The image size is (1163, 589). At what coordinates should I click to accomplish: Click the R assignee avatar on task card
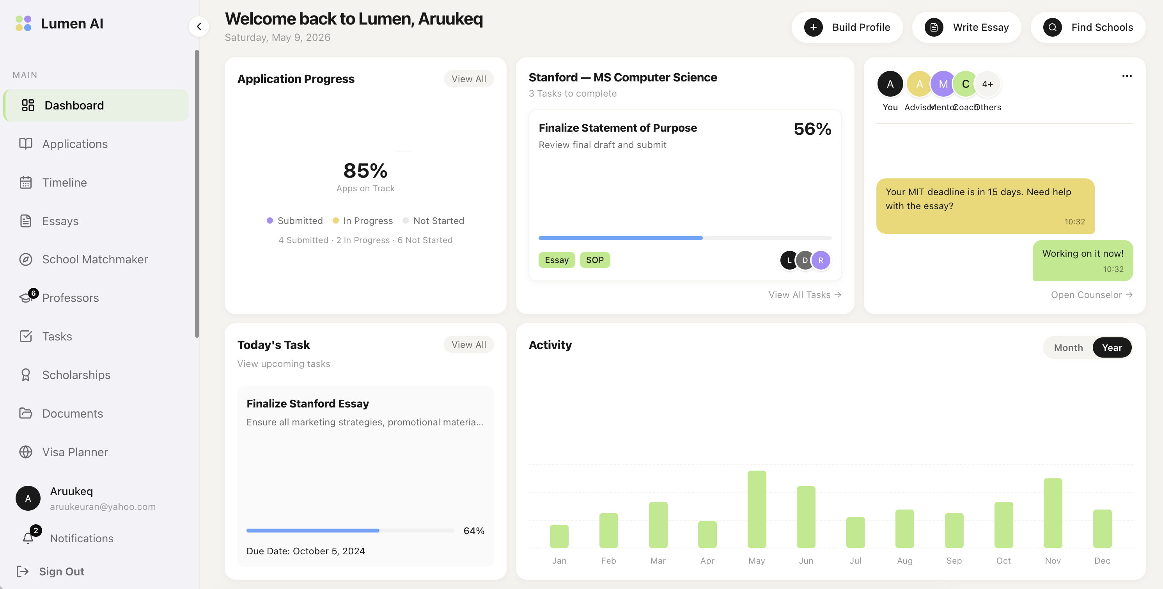point(821,260)
